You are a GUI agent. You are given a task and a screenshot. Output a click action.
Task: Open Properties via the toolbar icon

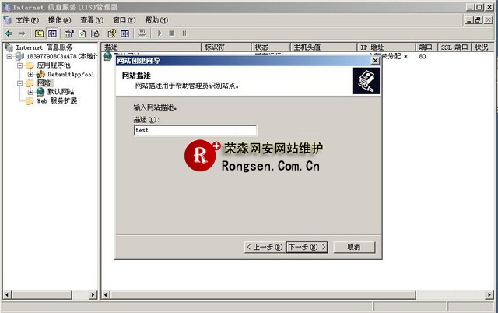pyautogui.click(x=68, y=33)
